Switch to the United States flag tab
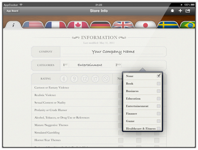198x150 pixels. click(x=33, y=25)
